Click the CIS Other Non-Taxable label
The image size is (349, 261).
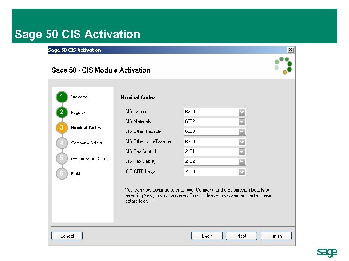[x=148, y=141]
